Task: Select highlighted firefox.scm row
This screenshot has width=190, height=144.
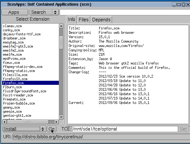Action: pyautogui.click(x=31, y=83)
